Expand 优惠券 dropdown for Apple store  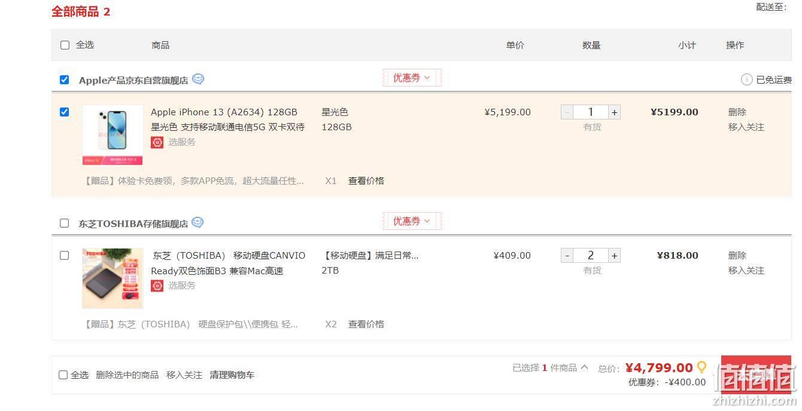(412, 78)
